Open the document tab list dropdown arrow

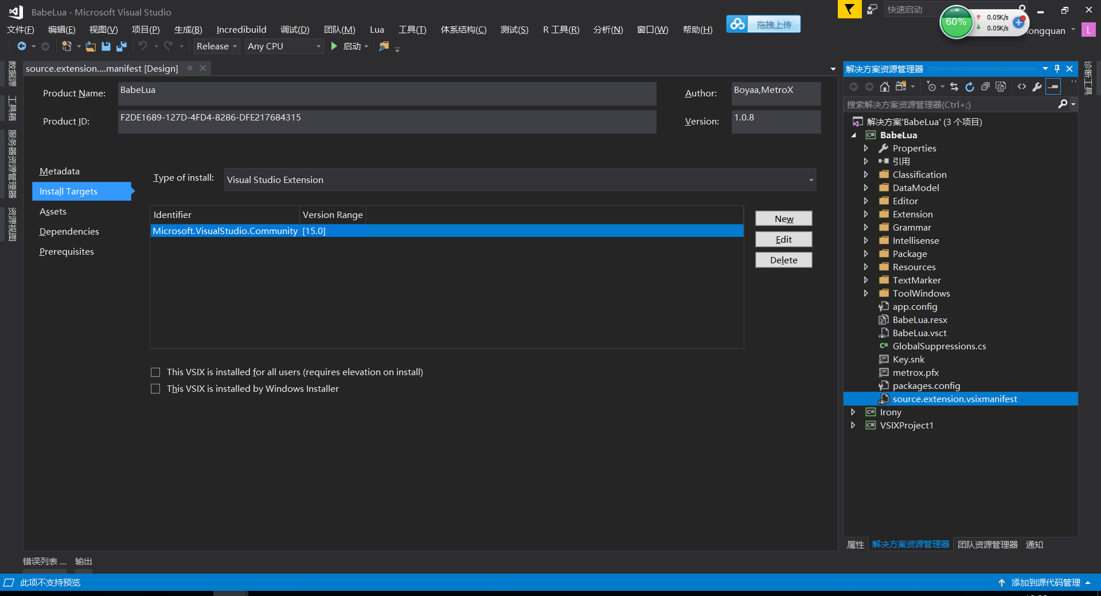coord(833,69)
